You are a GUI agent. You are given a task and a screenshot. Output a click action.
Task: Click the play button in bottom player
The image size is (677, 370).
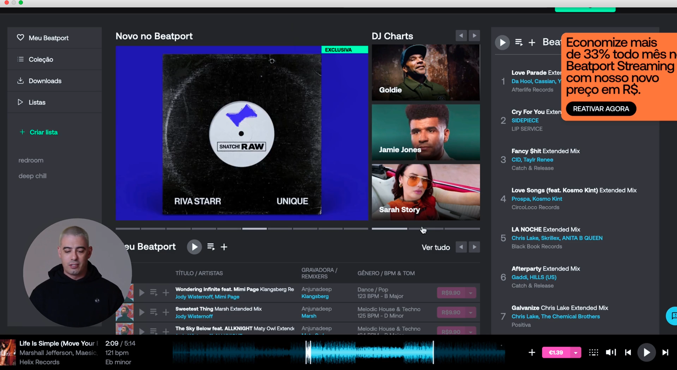coord(646,352)
